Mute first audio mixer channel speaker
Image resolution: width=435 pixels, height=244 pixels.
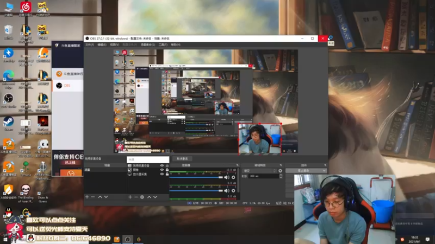(x=227, y=177)
